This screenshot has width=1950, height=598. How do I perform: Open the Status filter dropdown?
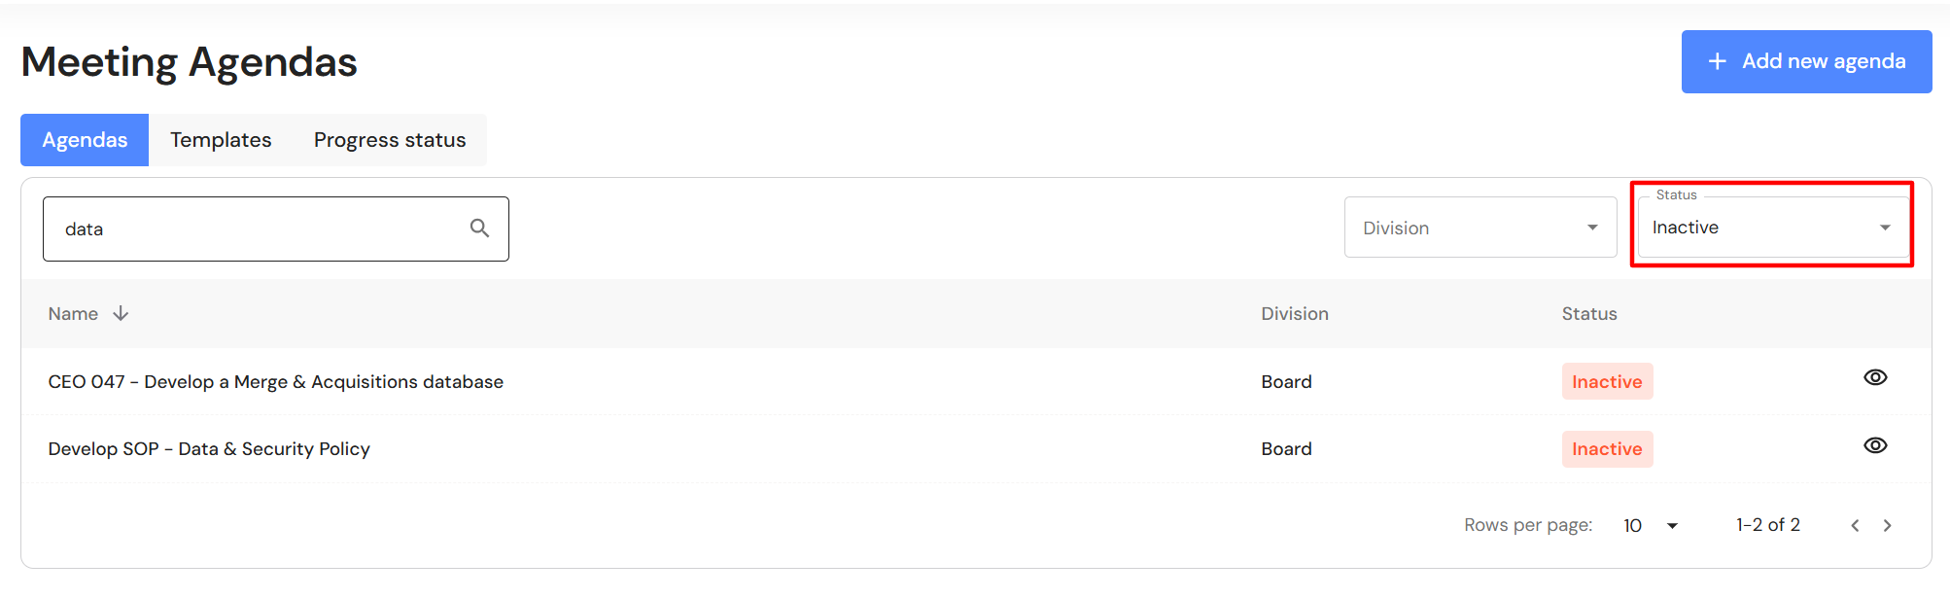point(1772,228)
